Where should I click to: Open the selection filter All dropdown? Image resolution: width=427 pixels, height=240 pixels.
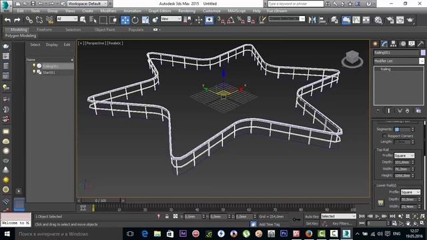point(67,19)
